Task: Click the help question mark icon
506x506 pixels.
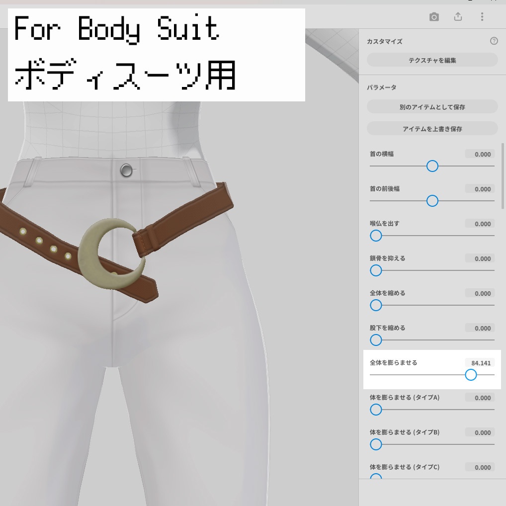Action: 495,41
